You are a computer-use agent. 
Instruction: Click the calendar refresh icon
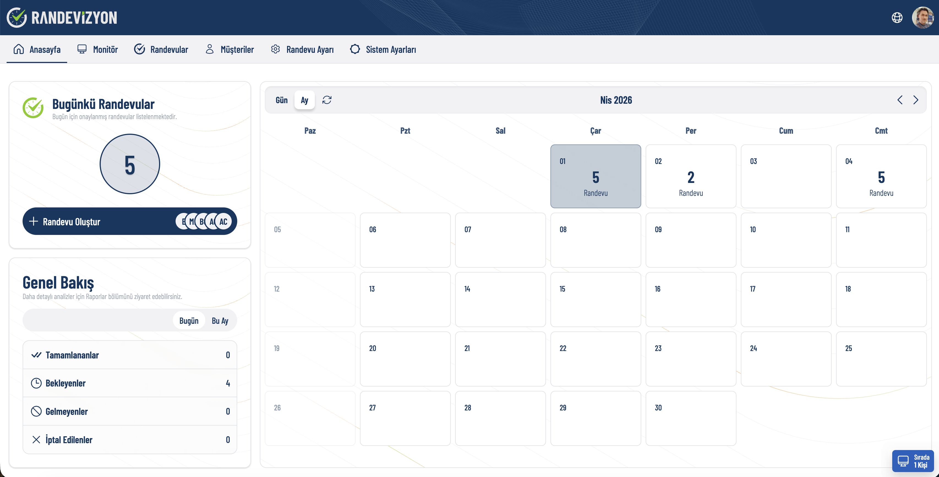327,100
